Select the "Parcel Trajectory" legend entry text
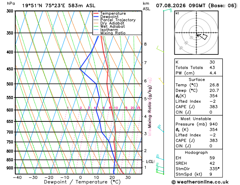Viewport: 240px width, 185px height. tap(118, 20)
